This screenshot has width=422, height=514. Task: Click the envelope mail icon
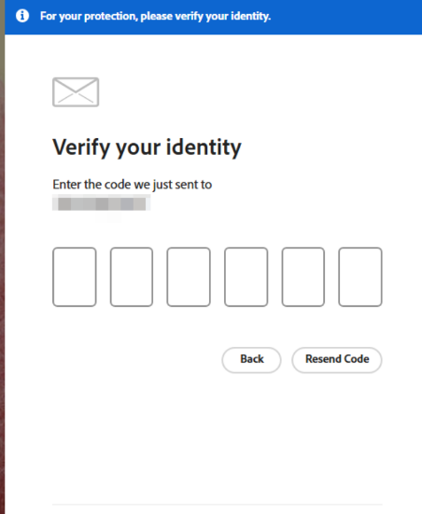(x=76, y=92)
